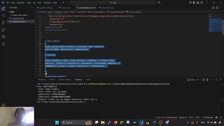
Task: Open the Accounts icon in activity bar
Action: tap(3, 105)
